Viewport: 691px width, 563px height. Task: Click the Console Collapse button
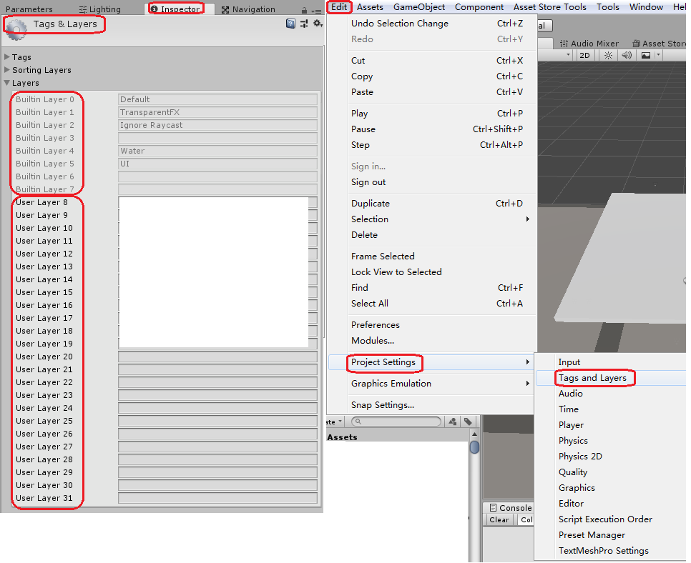click(x=525, y=520)
